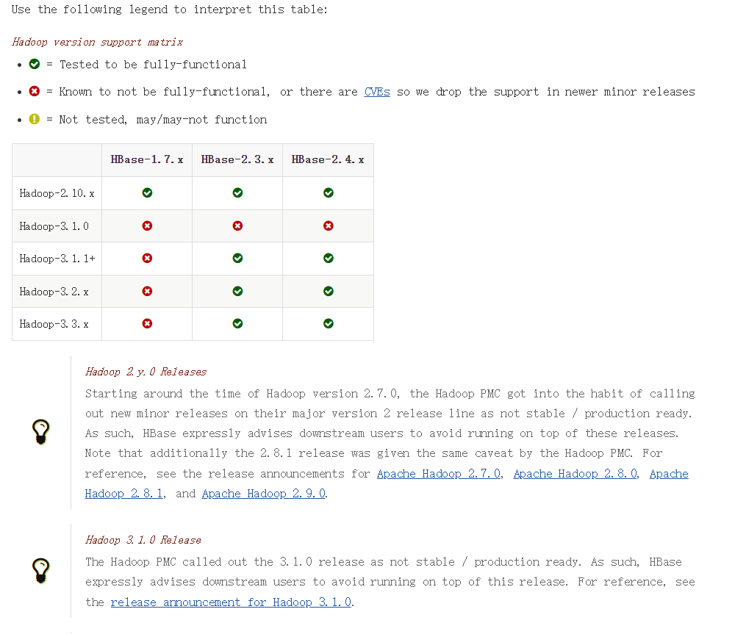The width and height of the screenshot is (735, 634).
Task: Click lightbulb tip icon beside Hadoop 3.1.0 Release
Action: pos(40,571)
